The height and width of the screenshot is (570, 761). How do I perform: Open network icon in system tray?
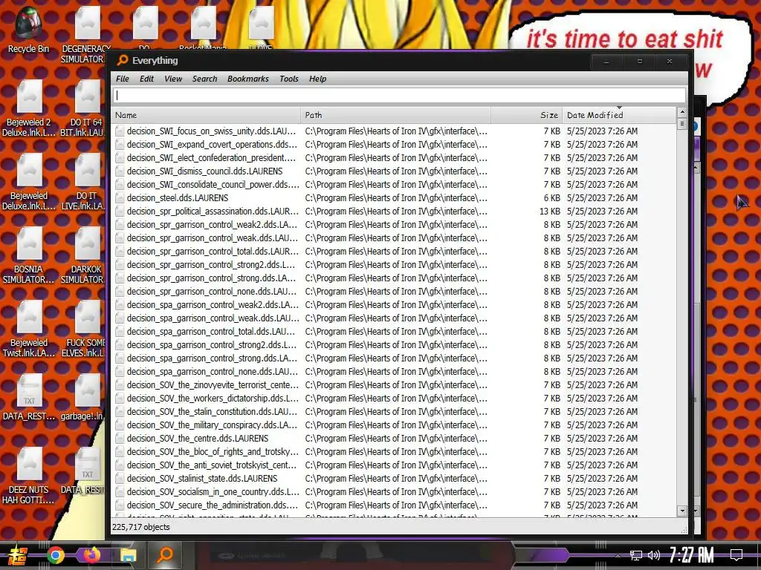coord(635,555)
